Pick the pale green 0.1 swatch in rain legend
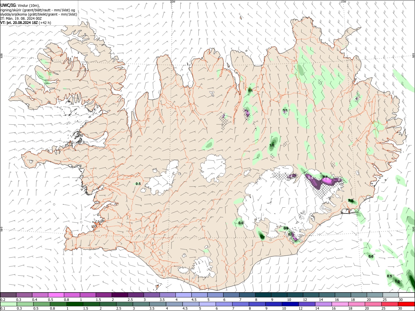The image size is (415, 311). (x=8, y=304)
